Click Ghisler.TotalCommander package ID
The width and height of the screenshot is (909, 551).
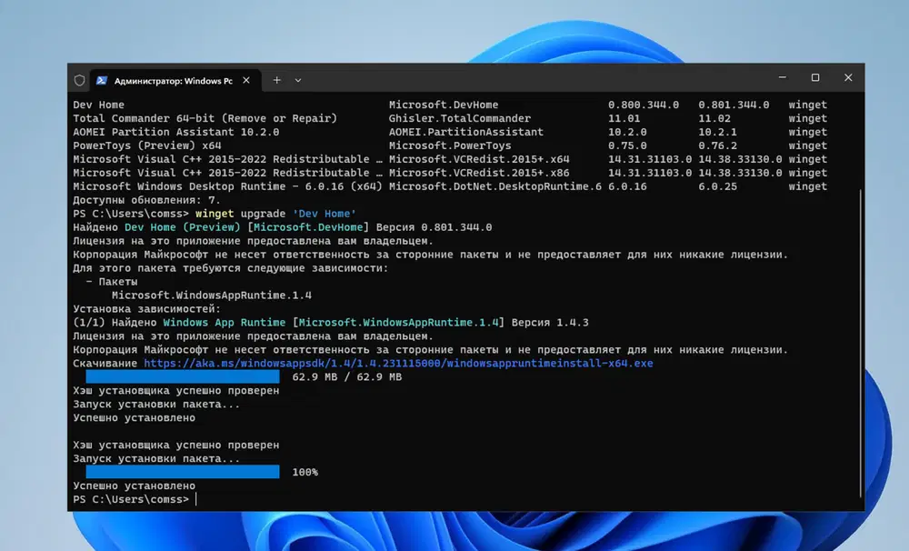pos(460,118)
